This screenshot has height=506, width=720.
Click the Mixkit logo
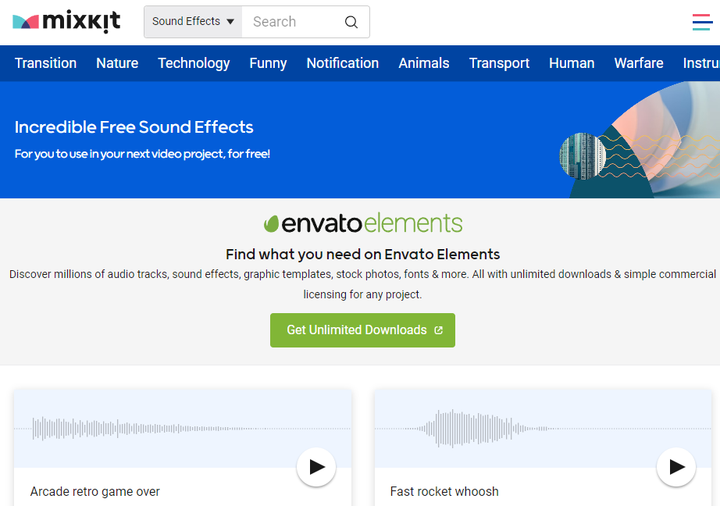66,21
